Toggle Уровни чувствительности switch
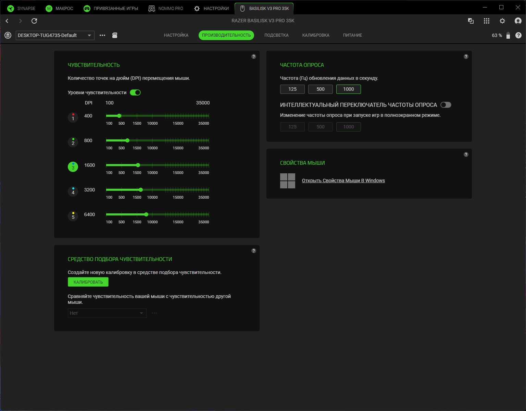This screenshot has width=526, height=411. tap(135, 92)
